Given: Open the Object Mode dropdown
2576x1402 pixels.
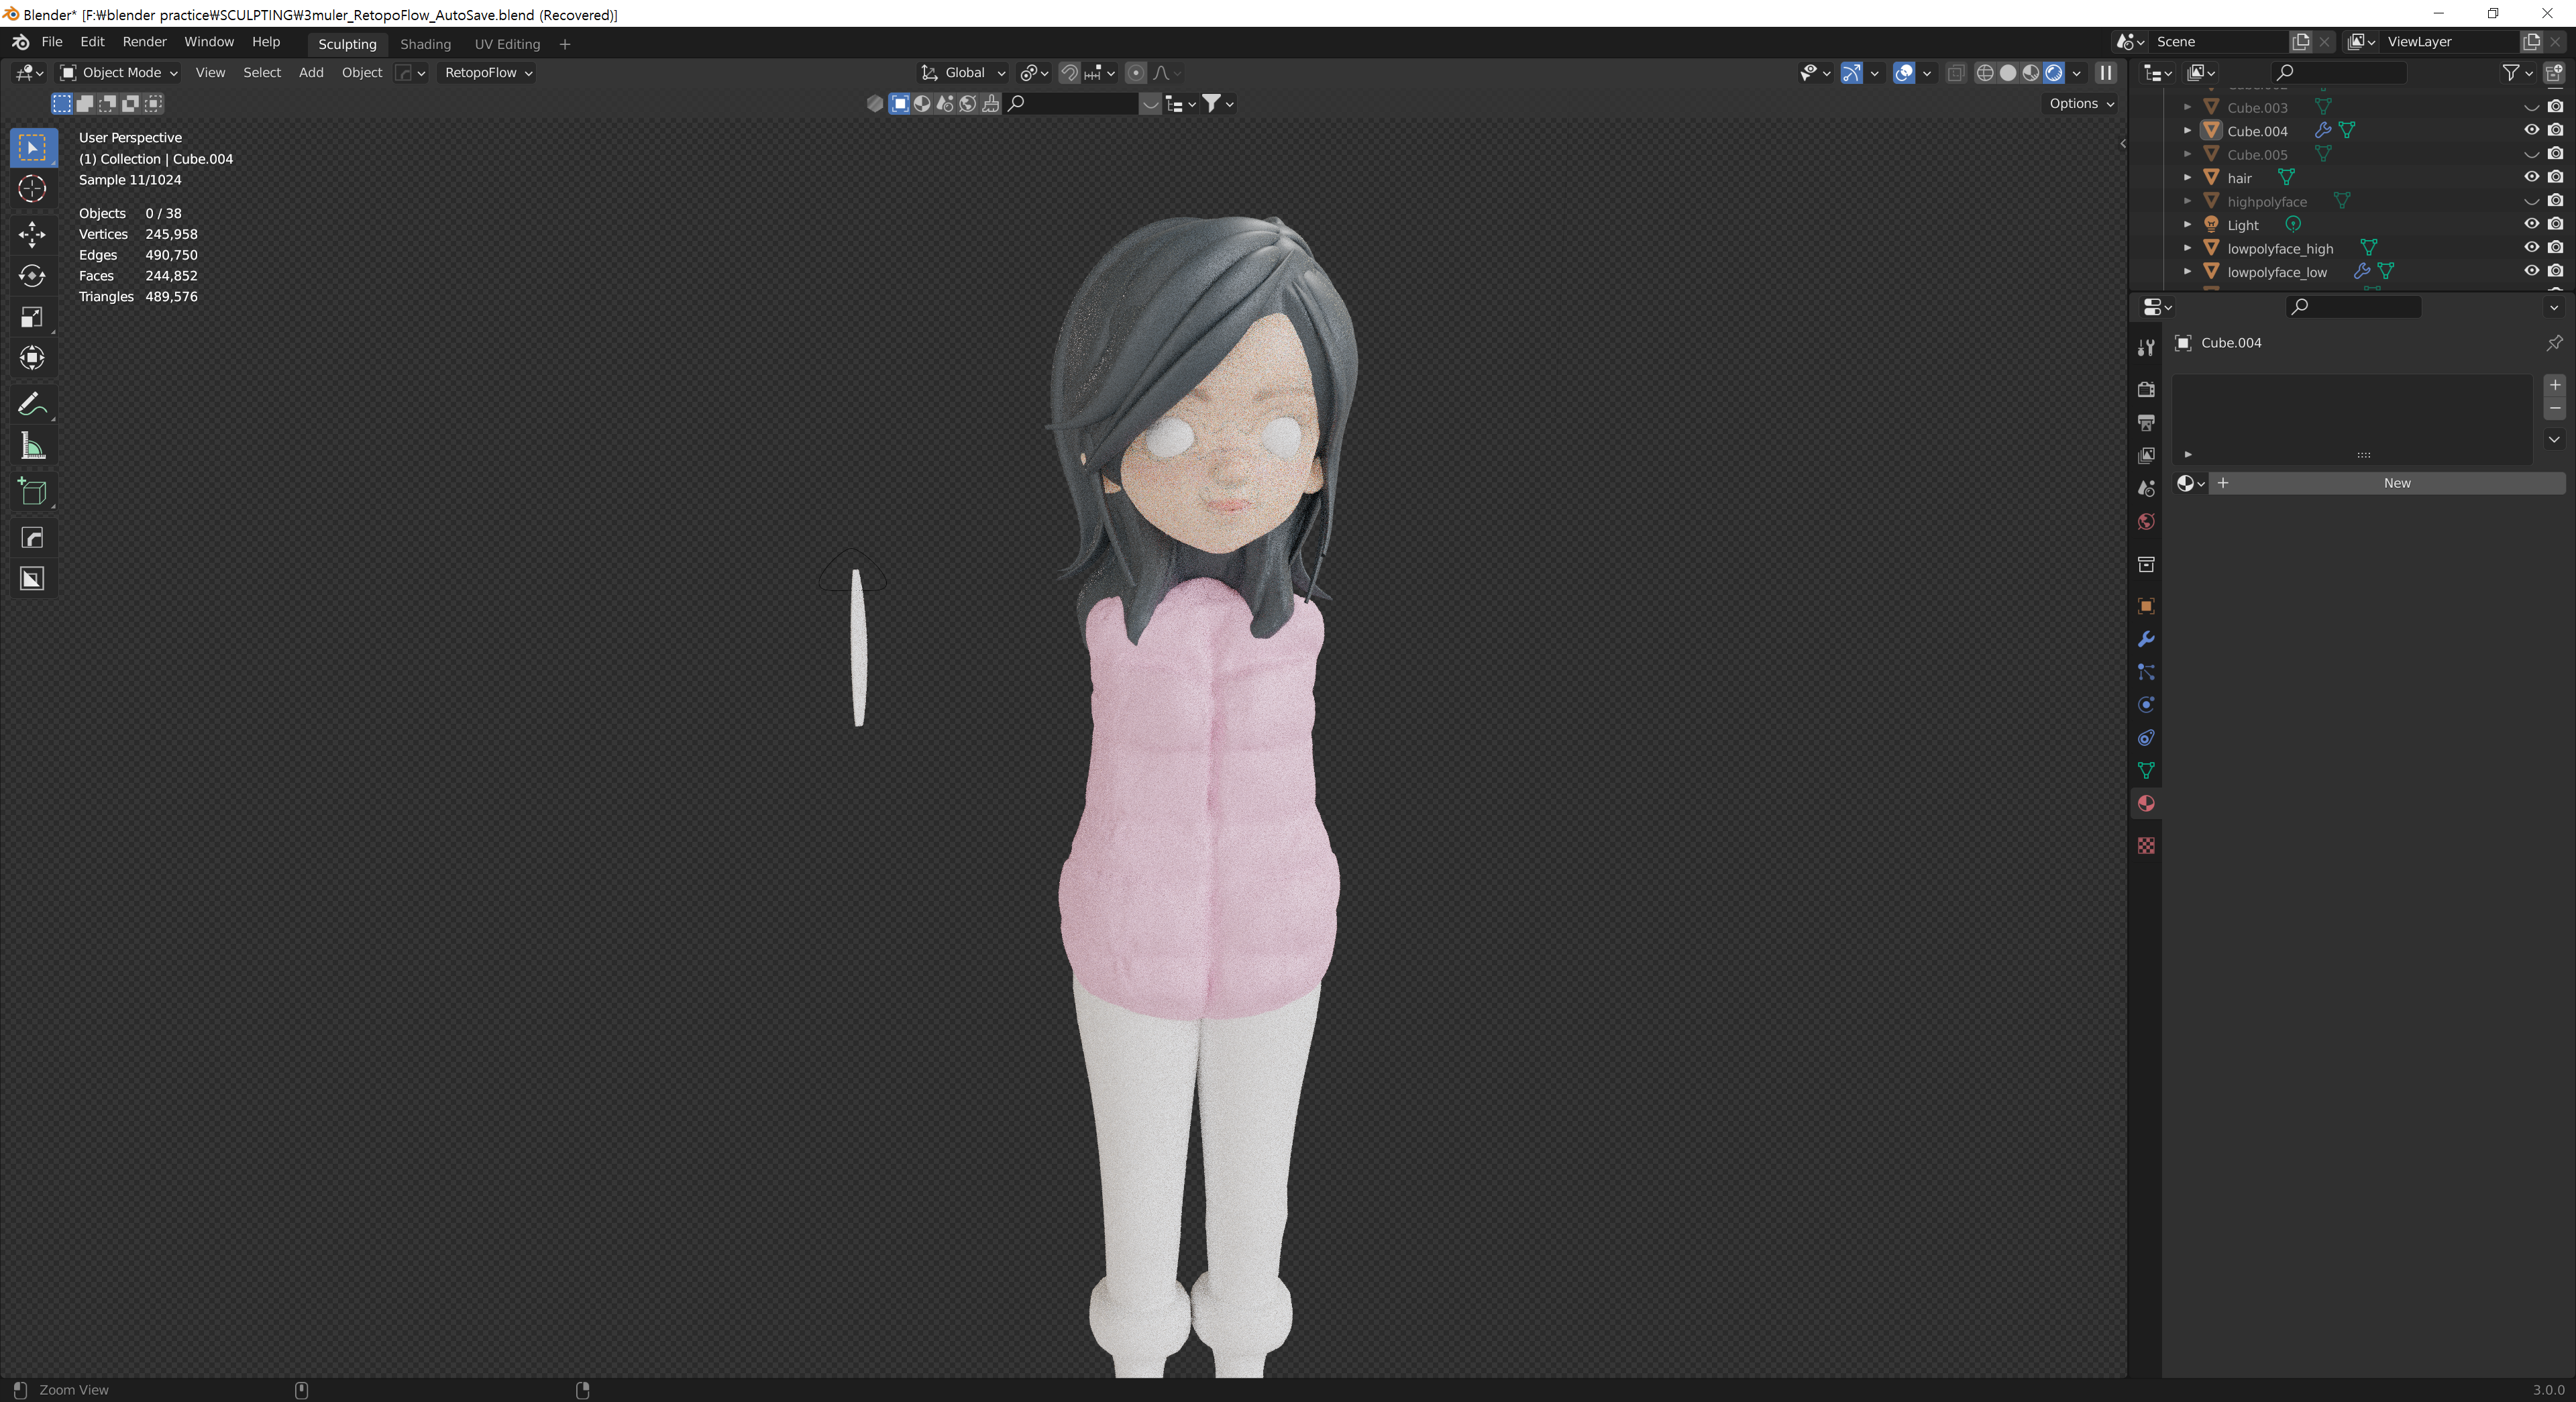Looking at the screenshot, I should 119,72.
